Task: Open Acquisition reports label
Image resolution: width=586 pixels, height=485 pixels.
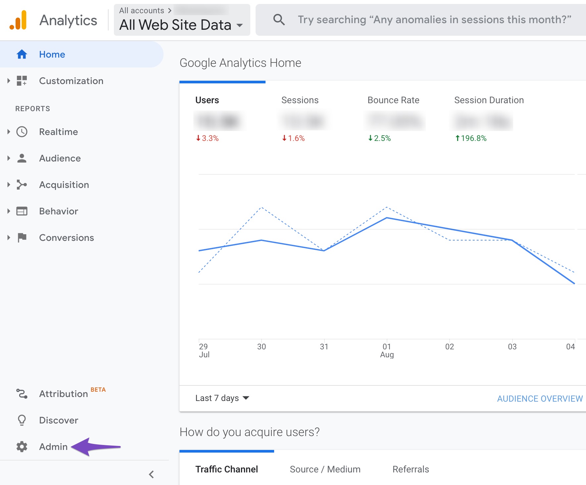Action: (64, 185)
